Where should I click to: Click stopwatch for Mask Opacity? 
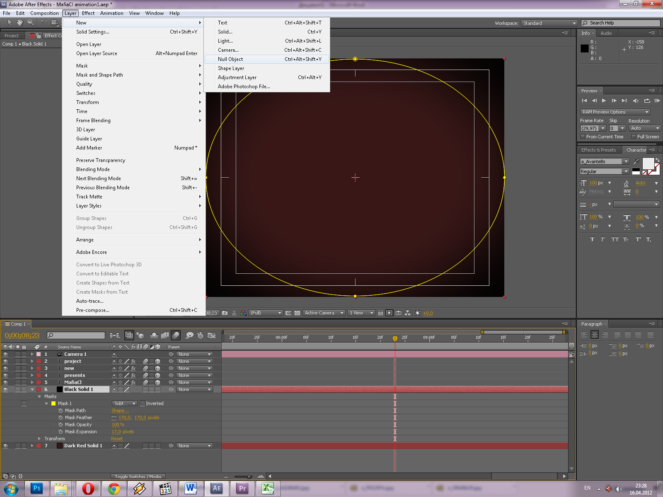pos(60,425)
